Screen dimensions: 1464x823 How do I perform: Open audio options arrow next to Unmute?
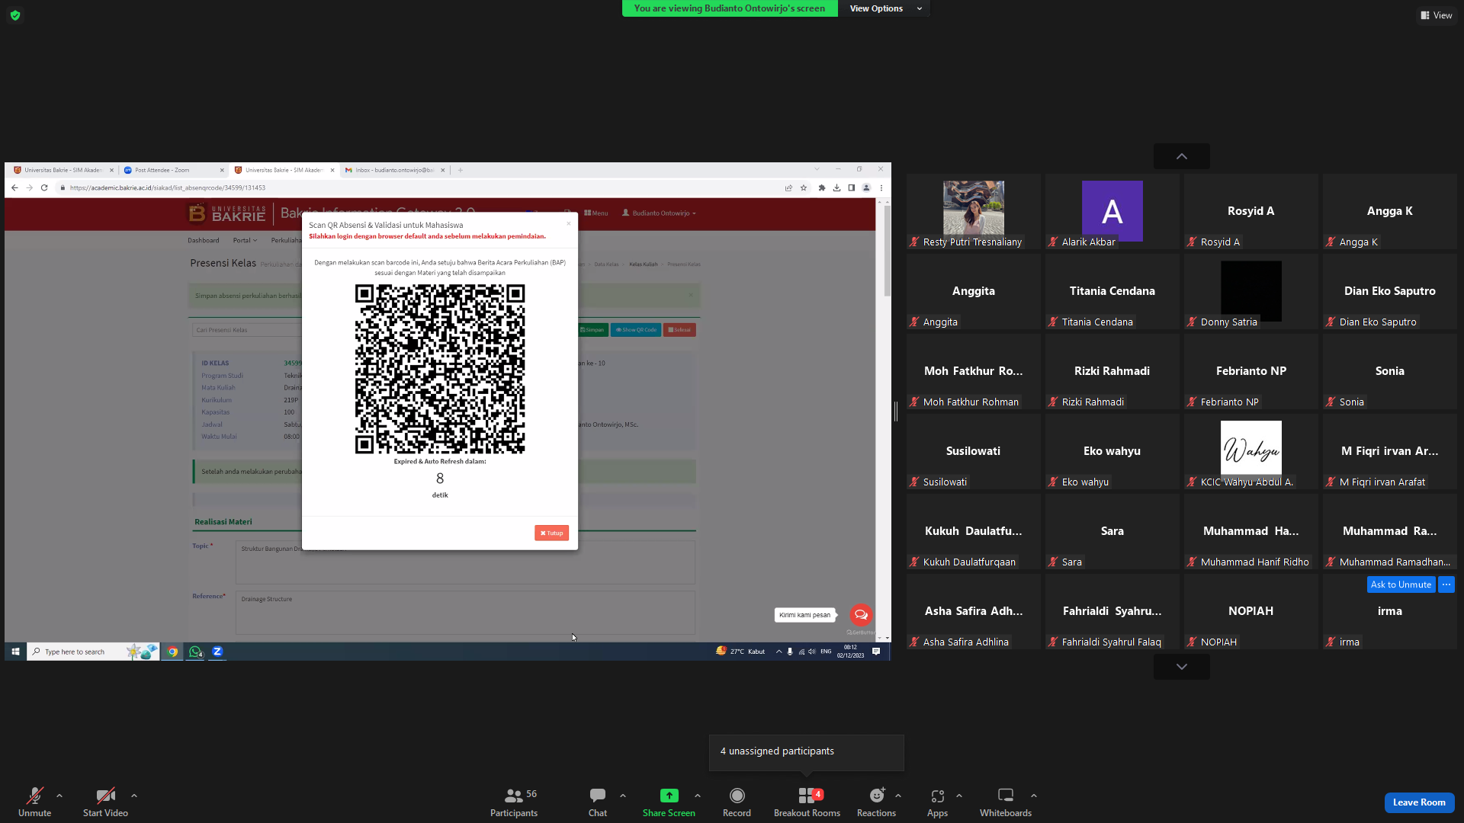click(x=59, y=796)
